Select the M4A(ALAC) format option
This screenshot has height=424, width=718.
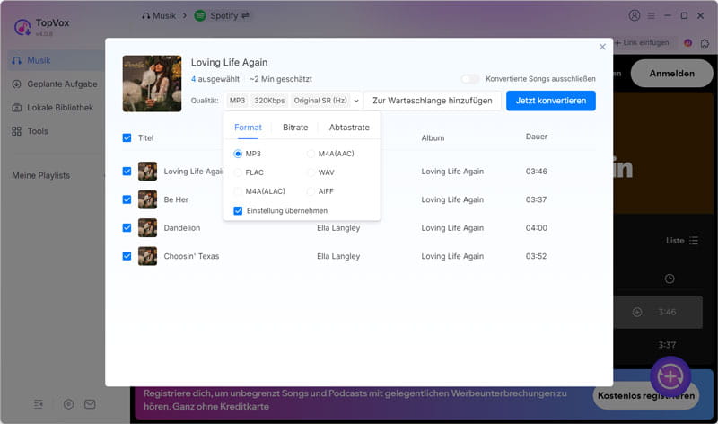pos(238,191)
